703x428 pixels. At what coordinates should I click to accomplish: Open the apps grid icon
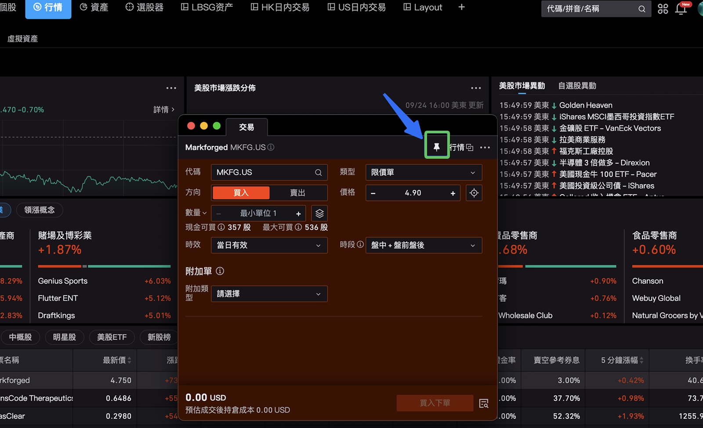(663, 9)
